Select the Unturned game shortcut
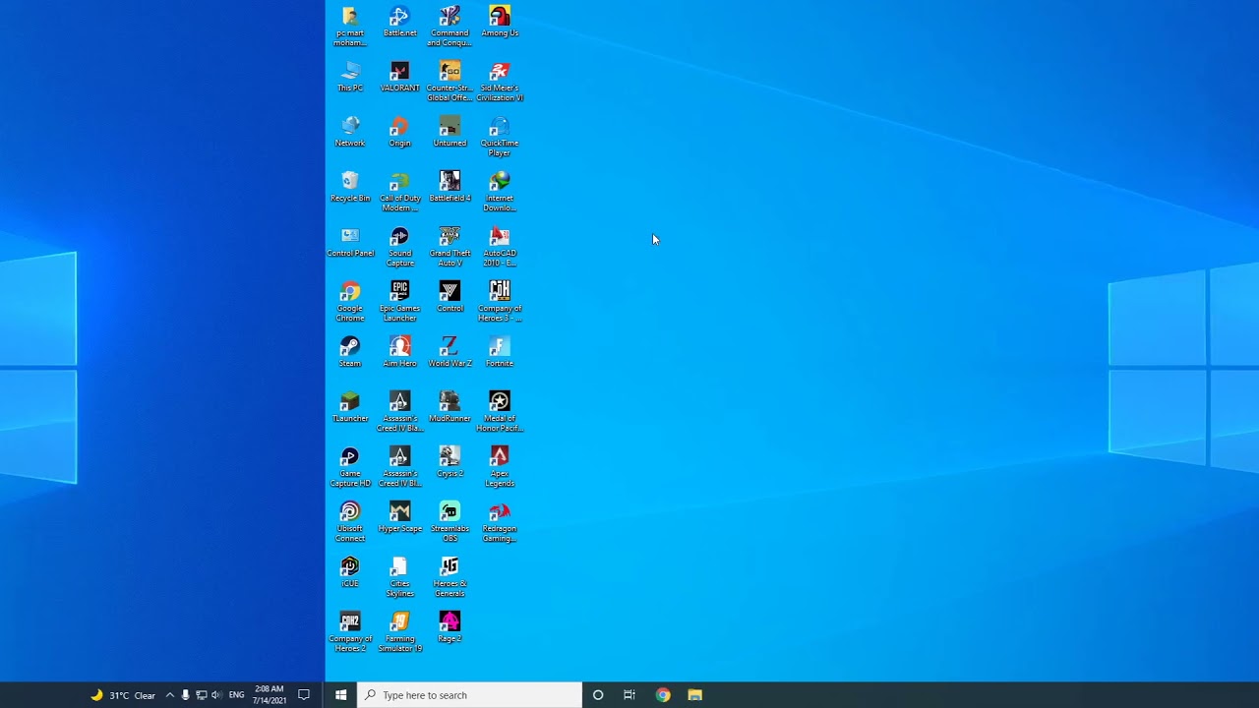The height and width of the screenshot is (708, 1259). 450,133
